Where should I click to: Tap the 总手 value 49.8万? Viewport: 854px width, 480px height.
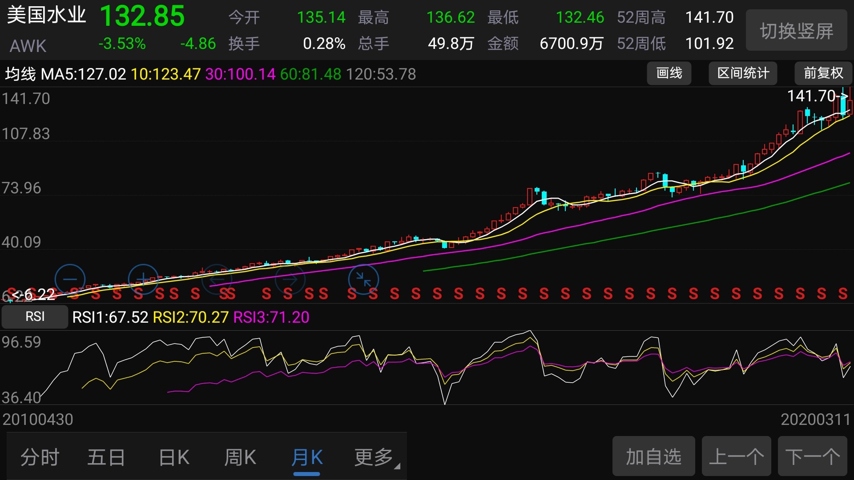click(x=451, y=44)
